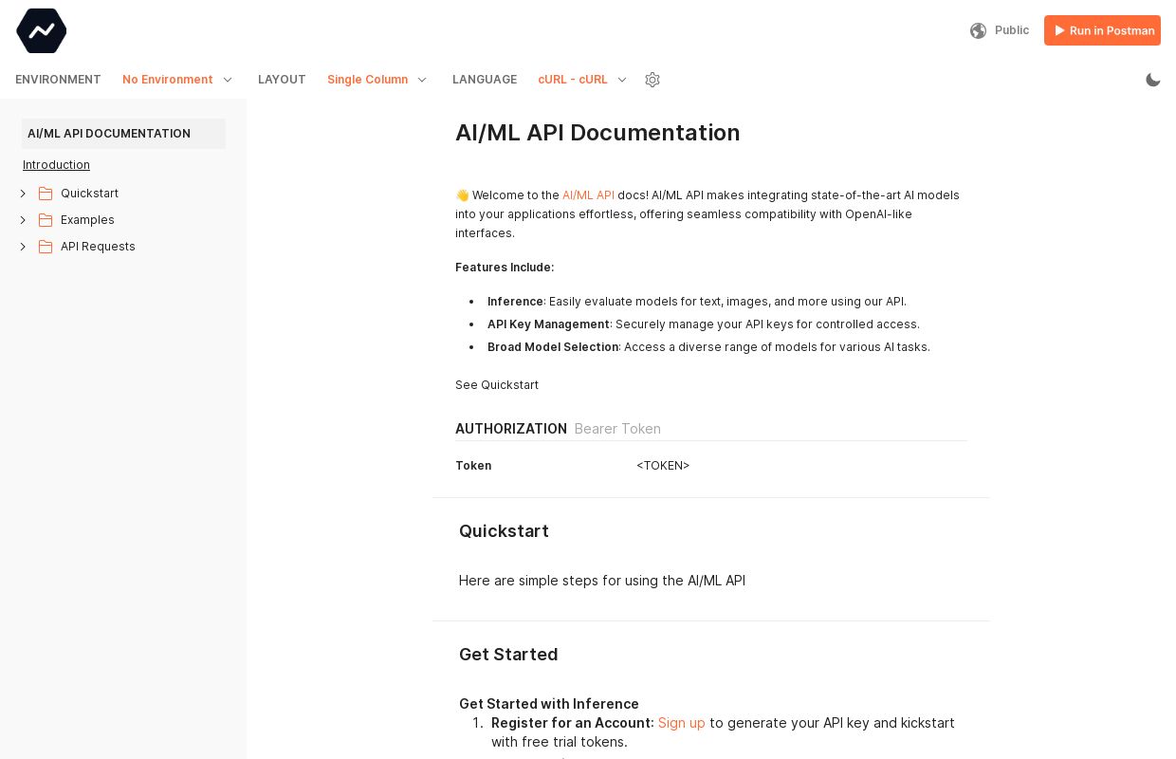Open Quickstart in the sidebar tree
1176x759 pixels.
89,194
